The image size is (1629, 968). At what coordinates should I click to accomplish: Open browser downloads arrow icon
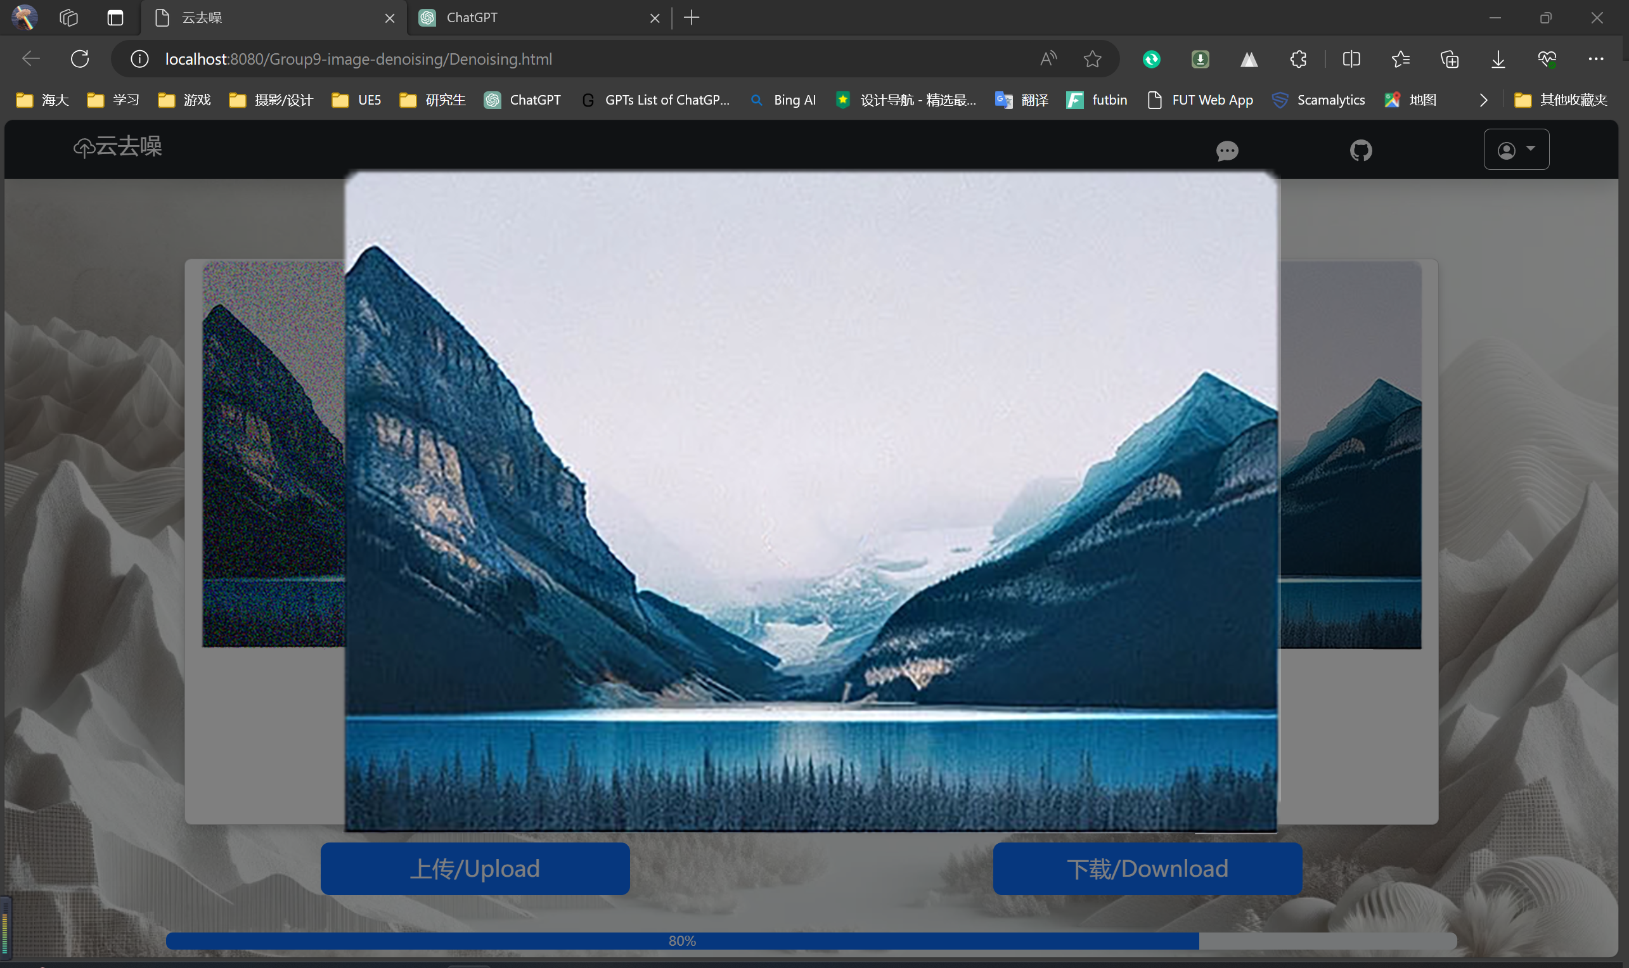click(1498, 59)
